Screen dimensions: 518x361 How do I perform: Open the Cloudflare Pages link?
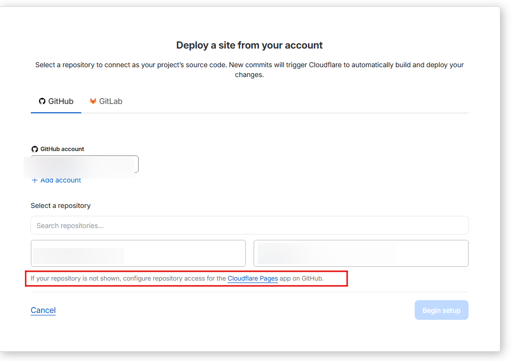(x=253, y=278)
